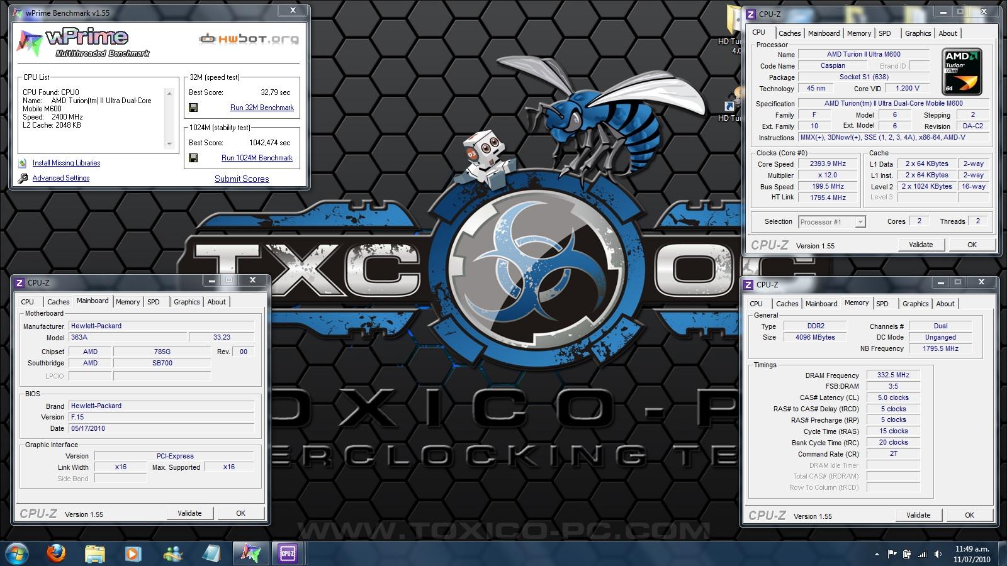Switch to the CPU-Z taskbar button
Image resolution: width=1007 pixels, height=566 pixels.
288,553
